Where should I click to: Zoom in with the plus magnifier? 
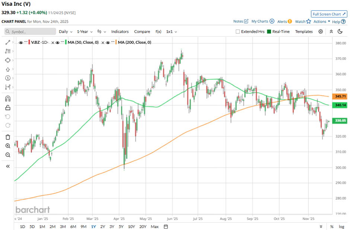tap(8, 146)
